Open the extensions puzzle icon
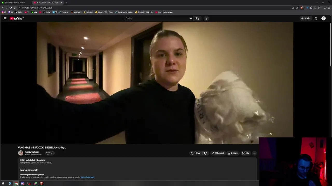332x186 pixels. pos(311,8)
